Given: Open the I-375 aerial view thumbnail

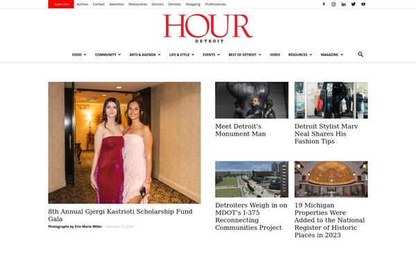Looking at the screenshot, I should [252, 179].
